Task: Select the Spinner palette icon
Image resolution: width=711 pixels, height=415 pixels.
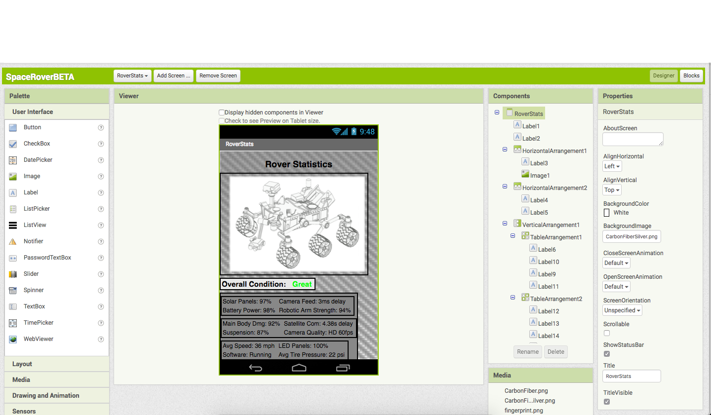Action: coord(13,291)
